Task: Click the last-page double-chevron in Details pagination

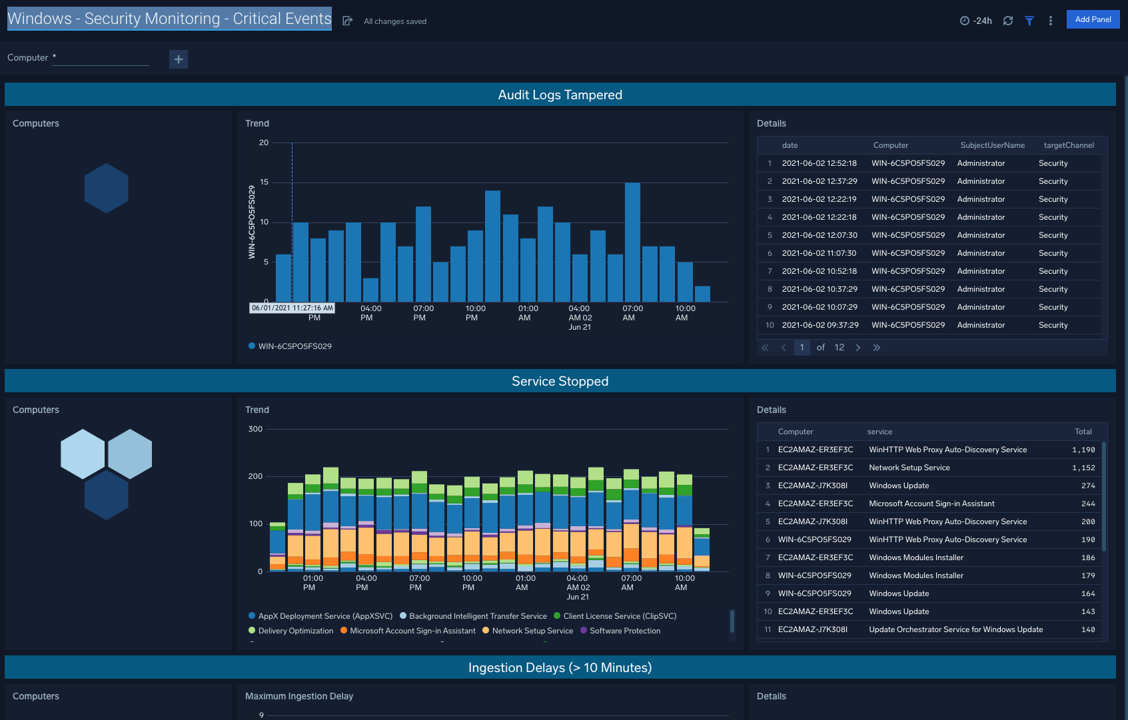Action: 877,347
